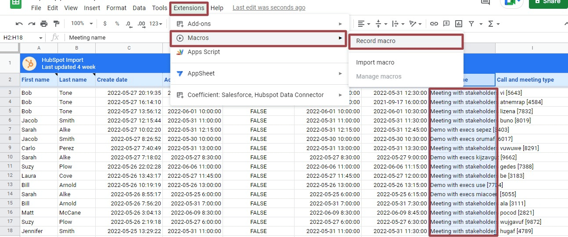Click the formula bar containing Meeting name
The image size is (568, 237).
pyautogui.click(x=263, y=38)
